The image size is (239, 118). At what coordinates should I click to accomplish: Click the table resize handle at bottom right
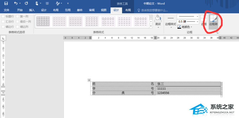pyautogui.click(x=221, y=96)
